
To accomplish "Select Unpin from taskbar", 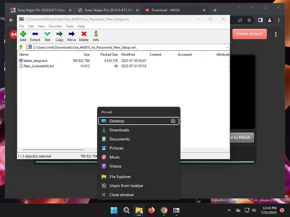I will point(139,186).
